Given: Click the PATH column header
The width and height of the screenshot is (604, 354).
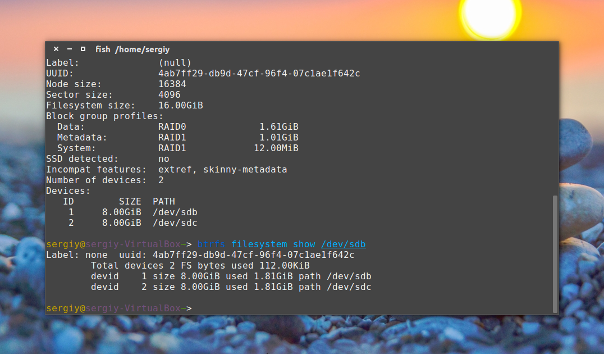Looking at the screenshot, I should point(164,201).
